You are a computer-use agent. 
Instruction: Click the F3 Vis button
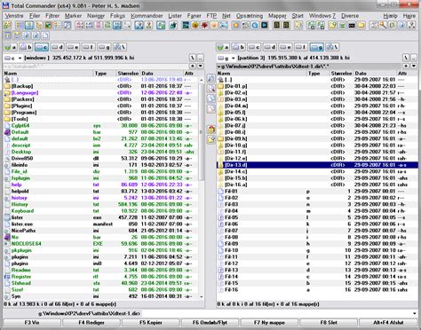(32, 323)
